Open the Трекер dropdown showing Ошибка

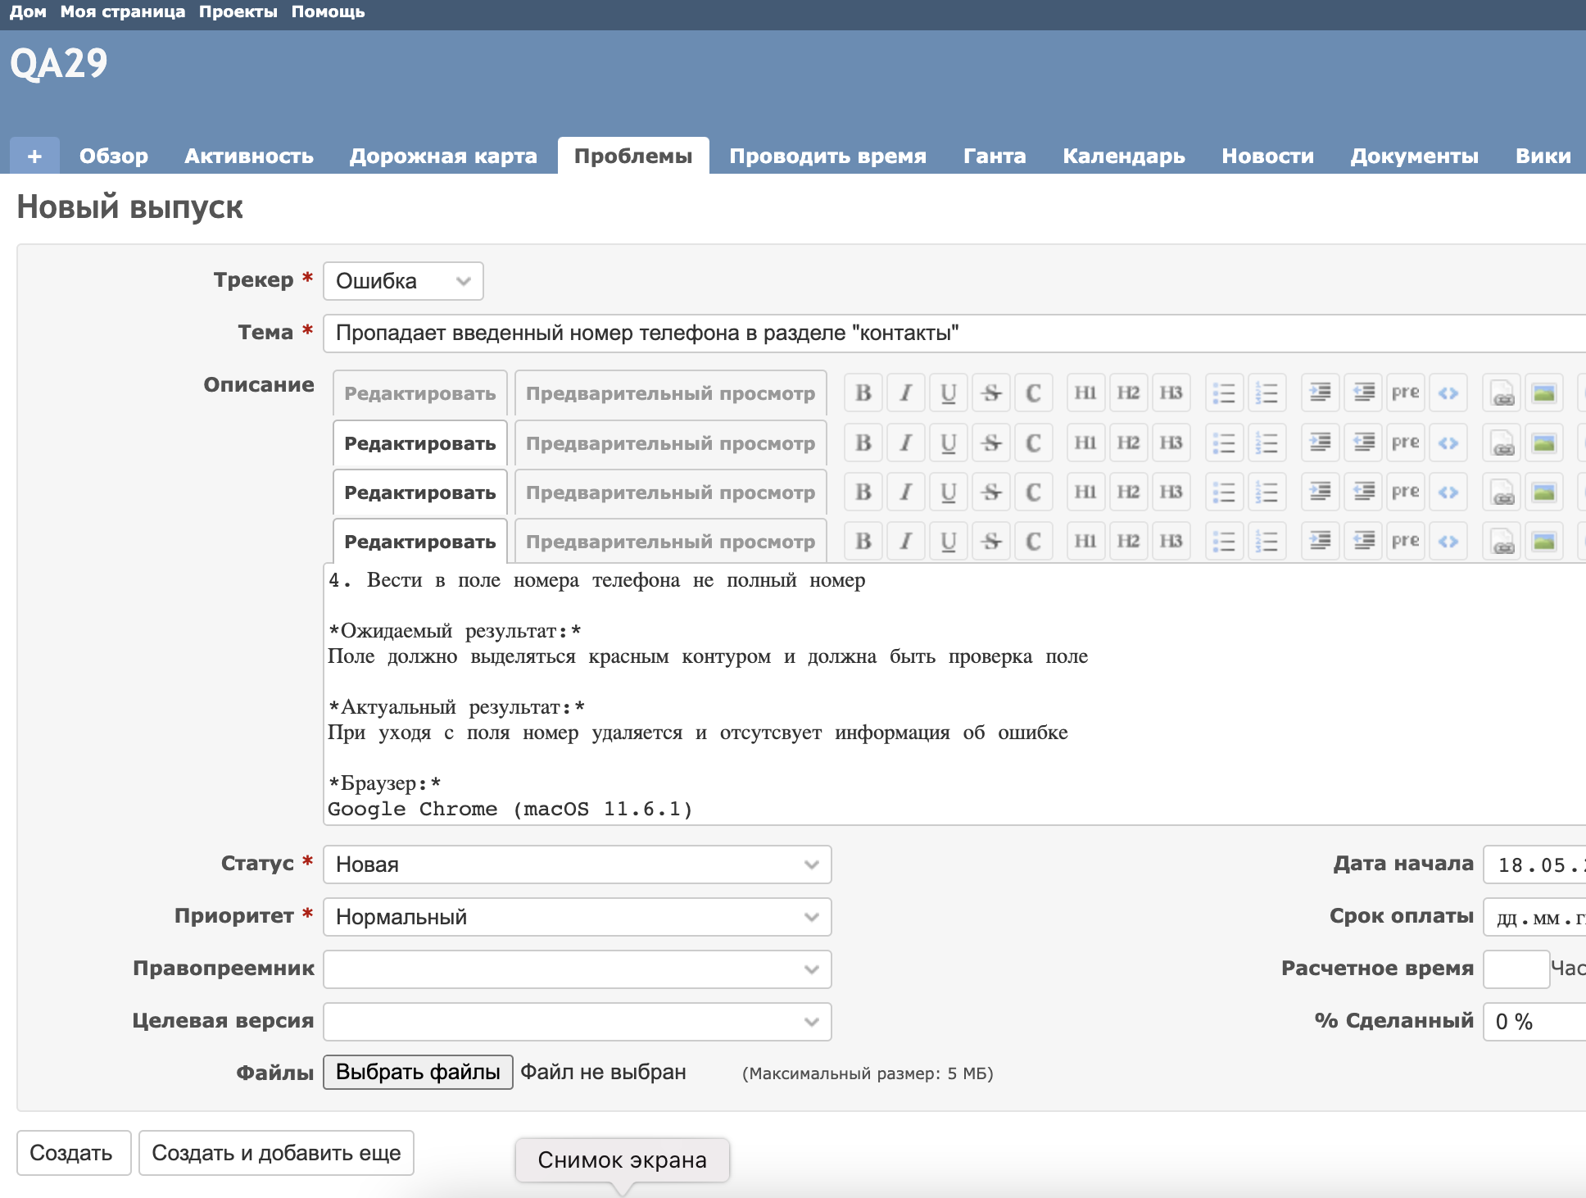(x=403, y=281)
